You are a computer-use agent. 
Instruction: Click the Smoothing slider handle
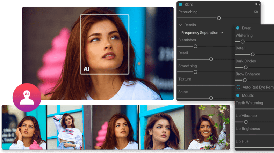195,72
